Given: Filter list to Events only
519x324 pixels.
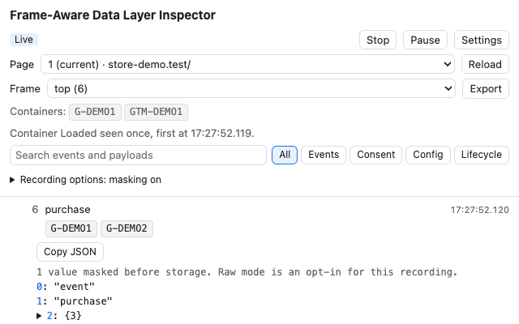Looking at the screenshot, I should 324,155.
